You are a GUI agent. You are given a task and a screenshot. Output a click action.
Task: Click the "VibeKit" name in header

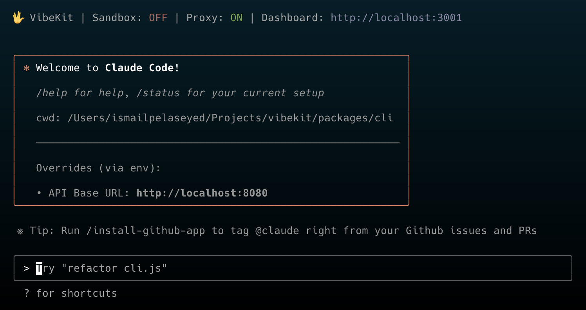click(x=51, y=18)
